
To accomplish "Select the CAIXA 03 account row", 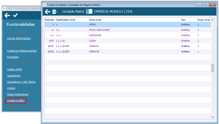I will coord(128,52).
